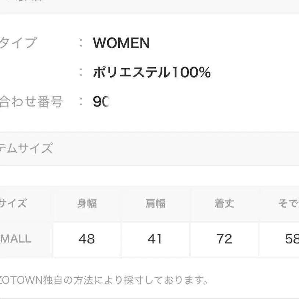The width and height of the screenshot is (299, 299).
Task: Select the garment length value 72
Action: (x=224, y=239)
